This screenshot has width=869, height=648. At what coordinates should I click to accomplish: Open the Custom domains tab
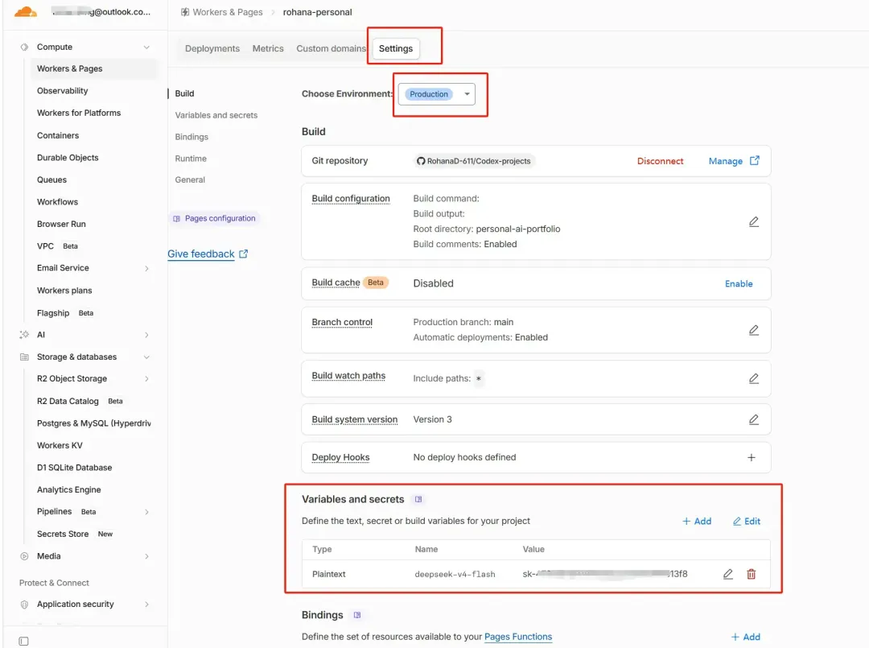[331, 48]
